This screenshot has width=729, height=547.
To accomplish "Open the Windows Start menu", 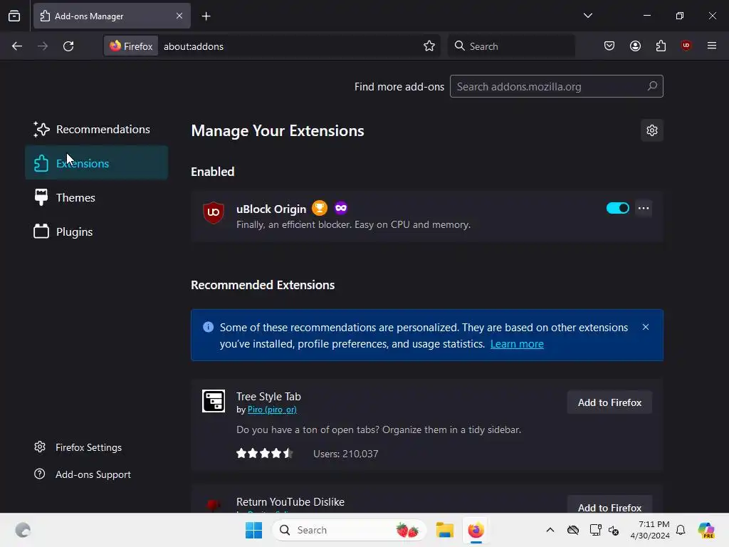I will (x=253, y=530).
